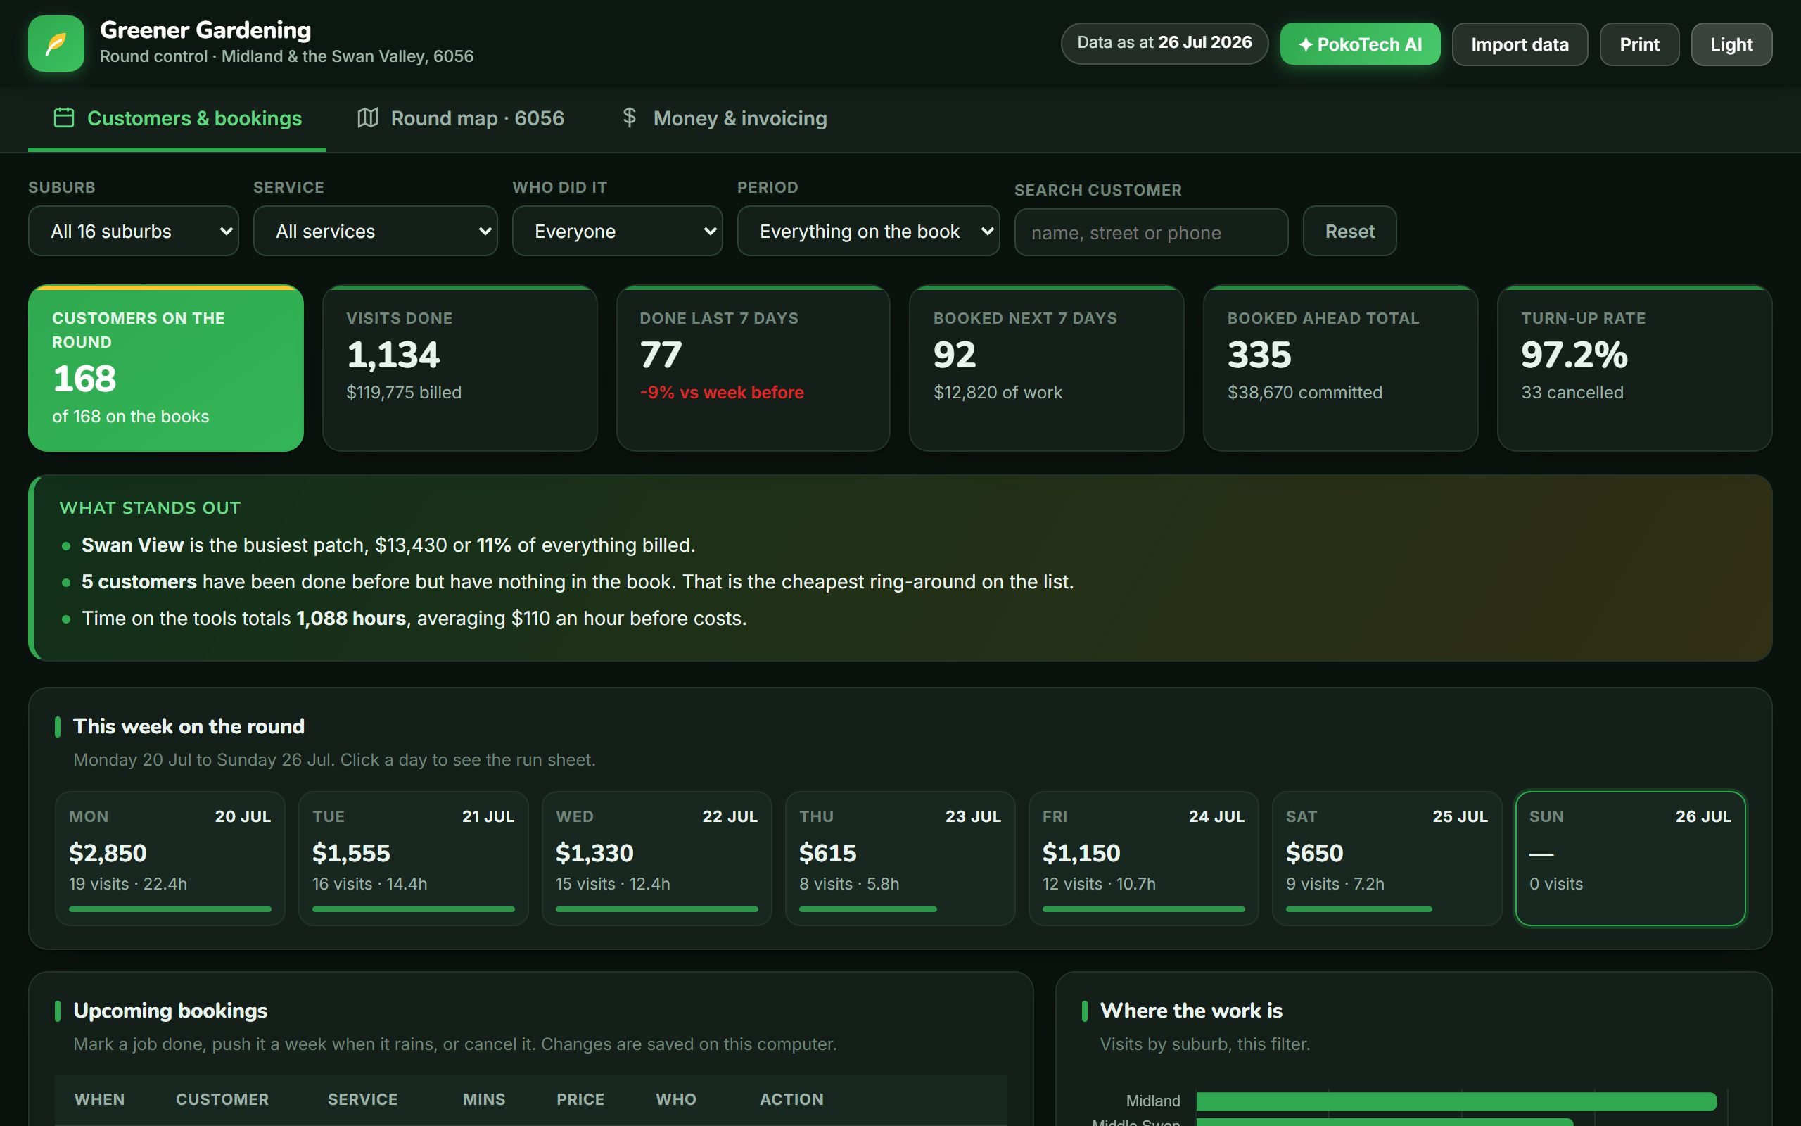The image size is (1801, 1126).
Task: Launch PokoTech AI assistant
Action: [x=1360, y=44]
